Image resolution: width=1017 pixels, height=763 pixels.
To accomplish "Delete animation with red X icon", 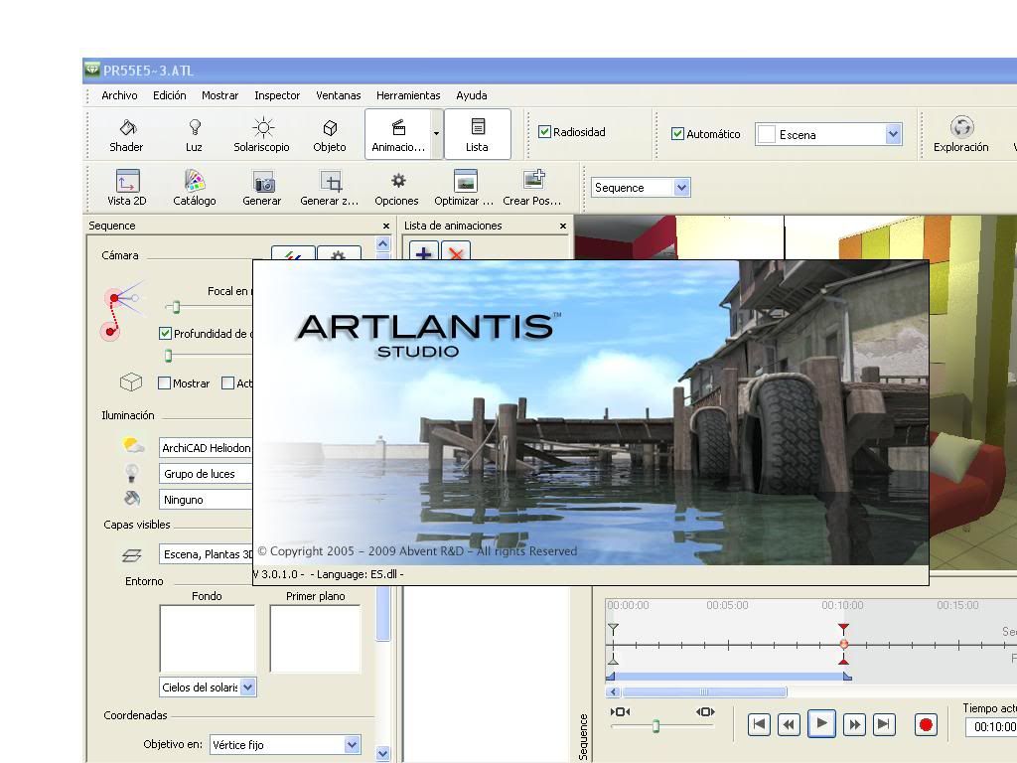I will point(456,251).
